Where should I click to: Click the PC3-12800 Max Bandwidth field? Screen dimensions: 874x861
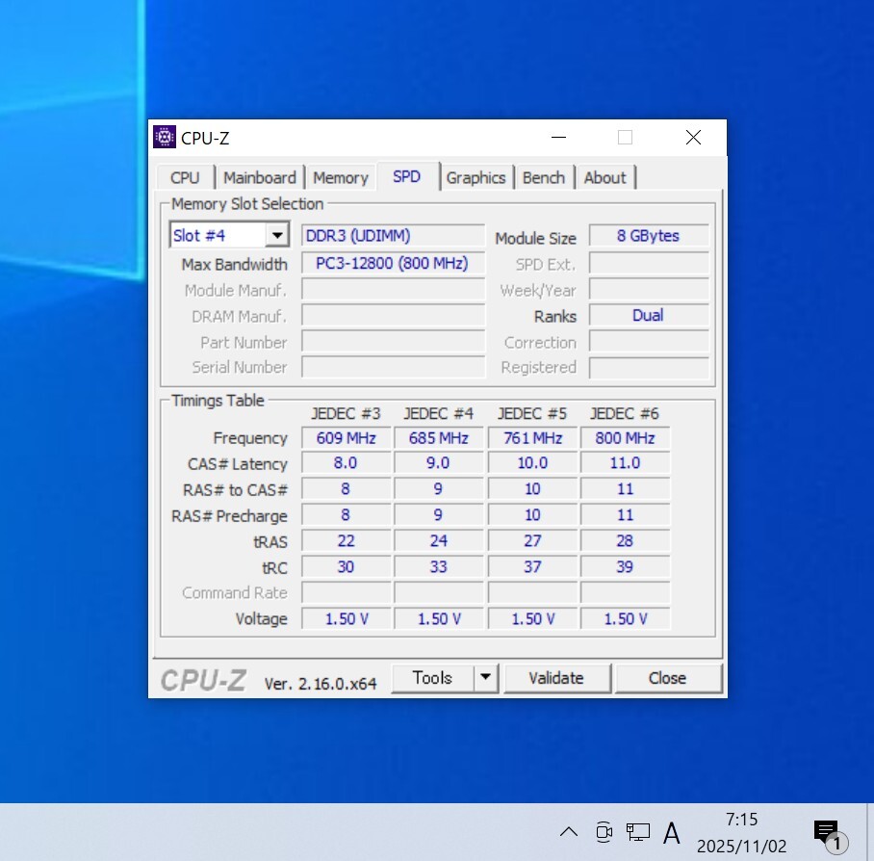click(393, 263)
